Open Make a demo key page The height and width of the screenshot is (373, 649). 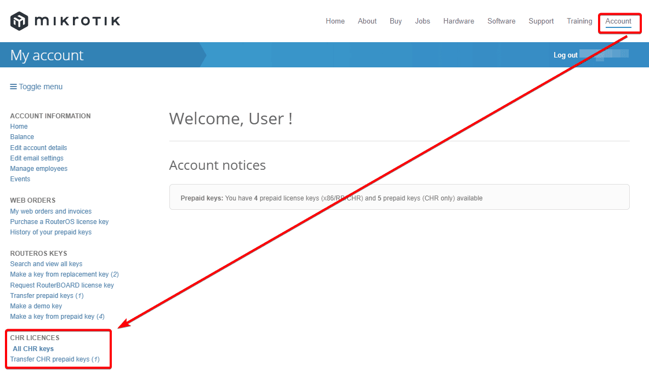point(36,306)
